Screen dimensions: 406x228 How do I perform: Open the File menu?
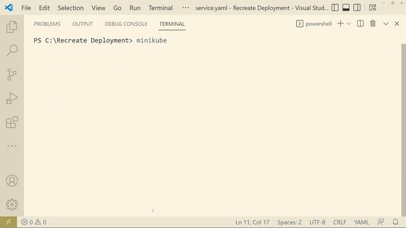(26, 8)
